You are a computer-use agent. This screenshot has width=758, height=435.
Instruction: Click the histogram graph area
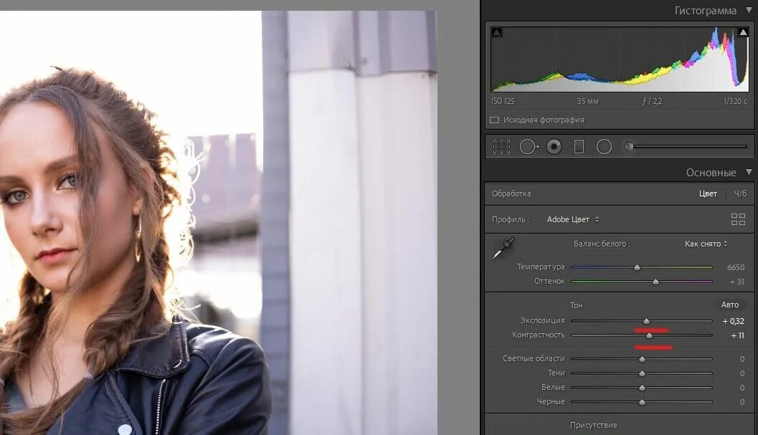[620, 59]
